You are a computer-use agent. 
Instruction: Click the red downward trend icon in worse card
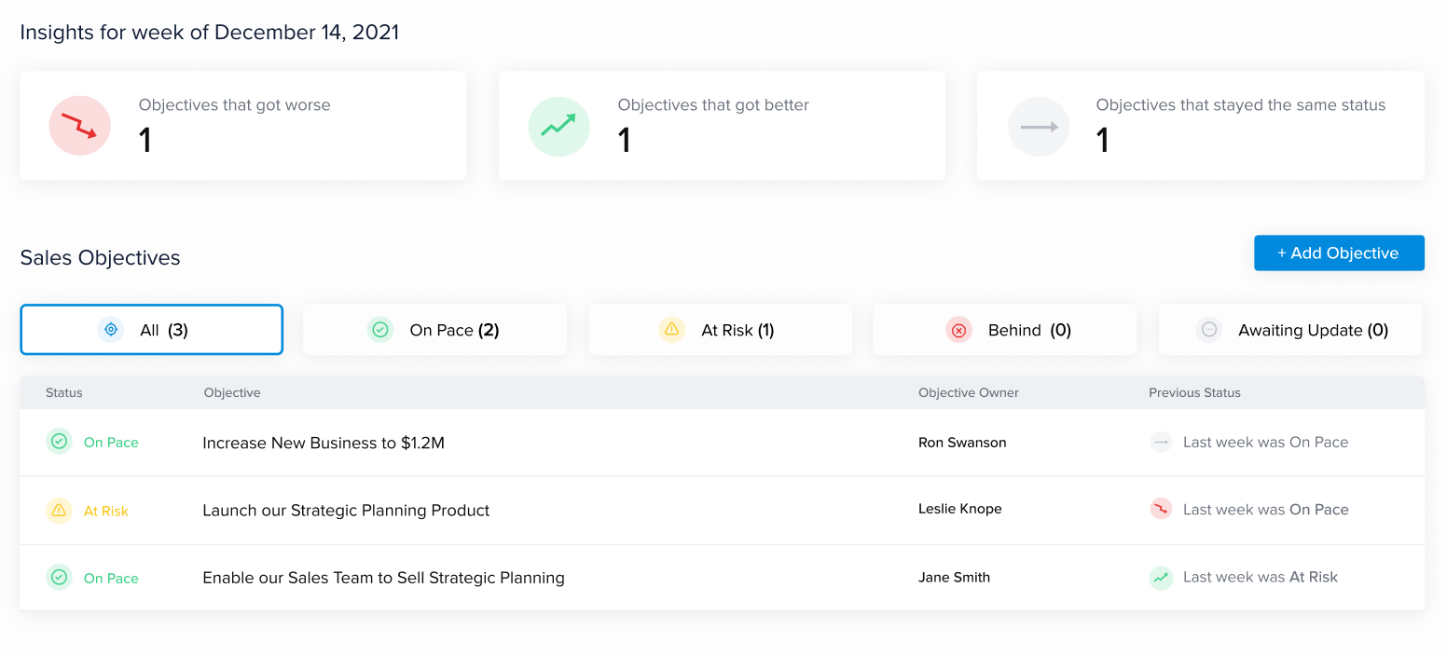click(79, 126)
